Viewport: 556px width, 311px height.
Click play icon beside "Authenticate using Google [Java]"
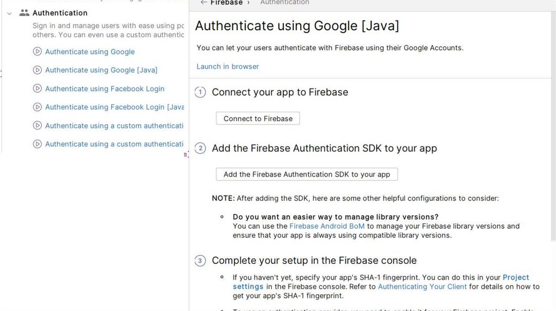click(37, 70)
